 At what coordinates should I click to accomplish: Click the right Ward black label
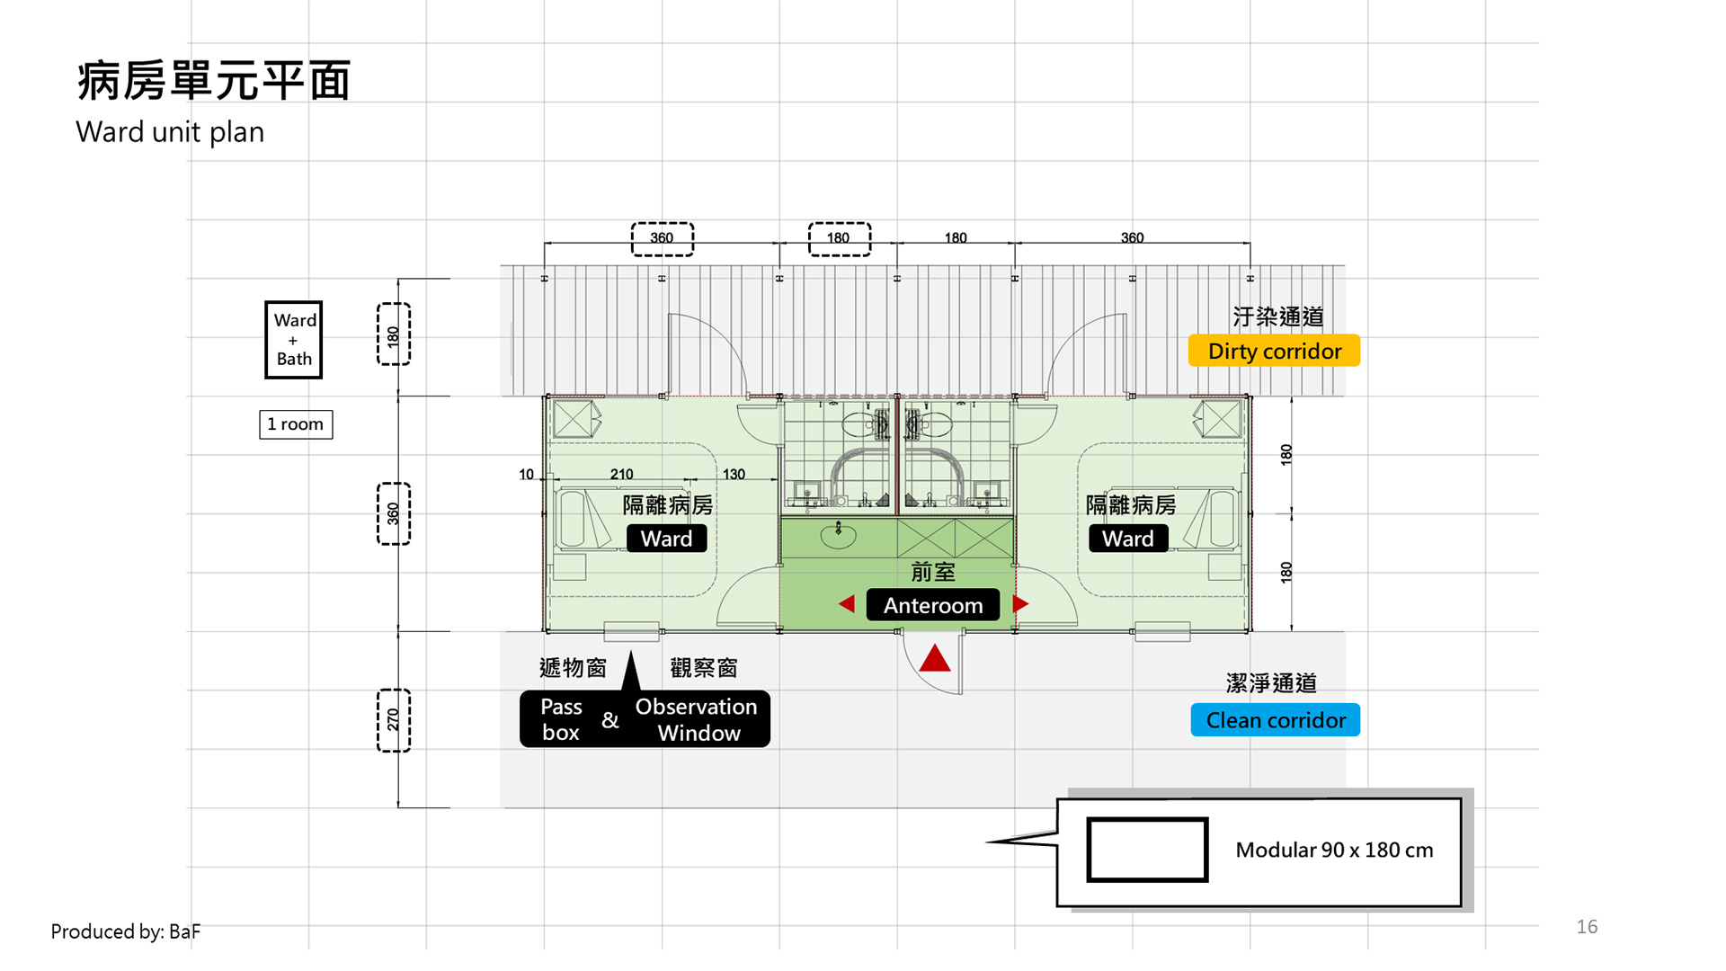pos(1128,539)
